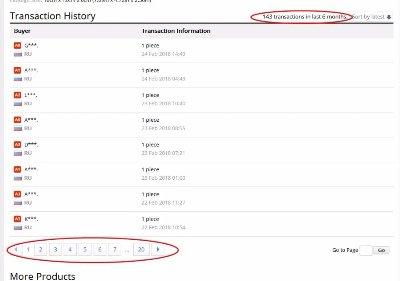Click the A2 badge beside buyer L***.
This screenshot has width=400, height=281.
(x=17, y=95)
